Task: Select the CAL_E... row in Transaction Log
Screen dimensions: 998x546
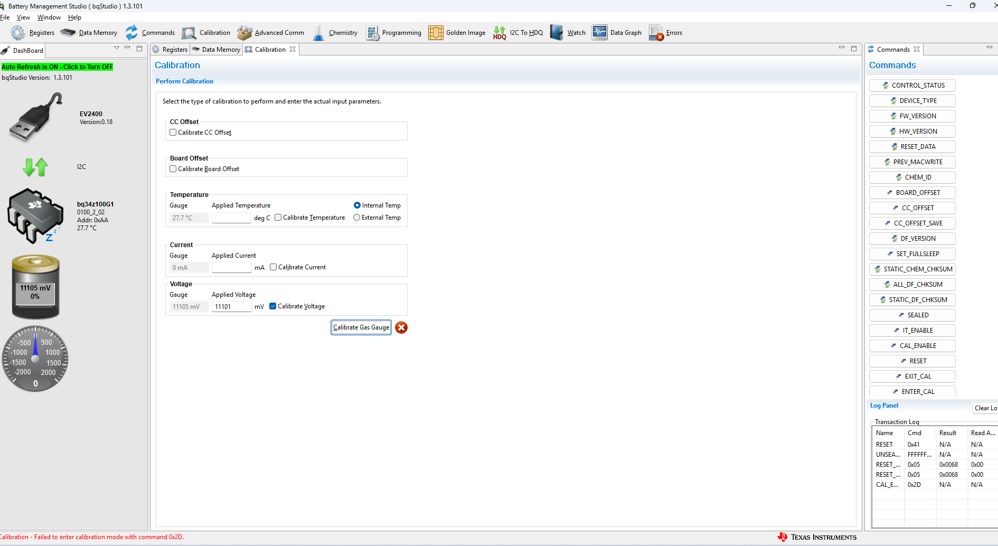Action: point(935,485)
